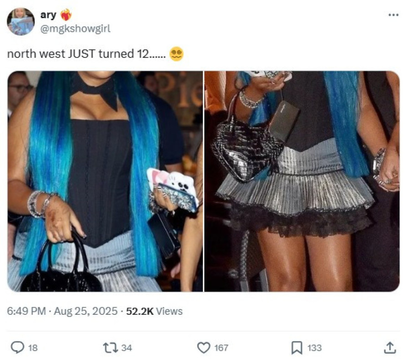Click the share upload icon
The width and height of the screenshot is (410, 360).
389,348
